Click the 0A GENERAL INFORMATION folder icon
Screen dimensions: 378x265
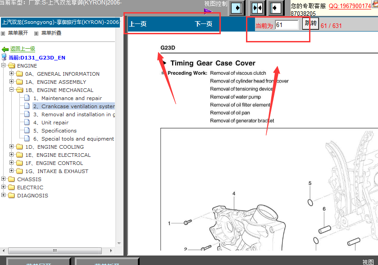pyautogui.click(x=19, y=73)
